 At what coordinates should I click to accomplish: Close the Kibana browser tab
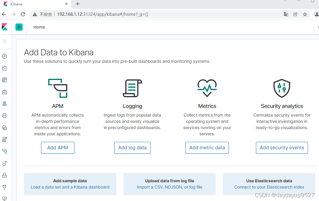[x=66, y=4]
